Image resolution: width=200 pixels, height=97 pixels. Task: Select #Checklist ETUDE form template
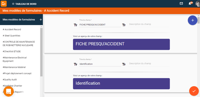click(x=11, y=51)
